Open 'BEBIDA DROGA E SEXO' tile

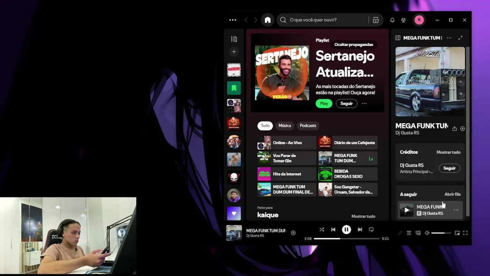coord(348,174)
